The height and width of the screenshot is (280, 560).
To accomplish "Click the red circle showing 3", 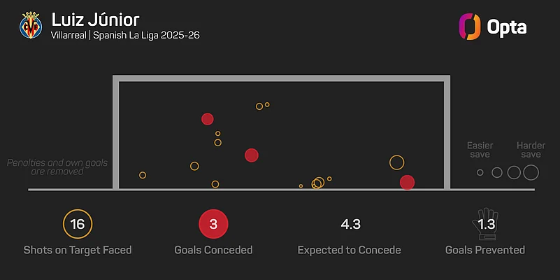I will click(x=214, y=225).
